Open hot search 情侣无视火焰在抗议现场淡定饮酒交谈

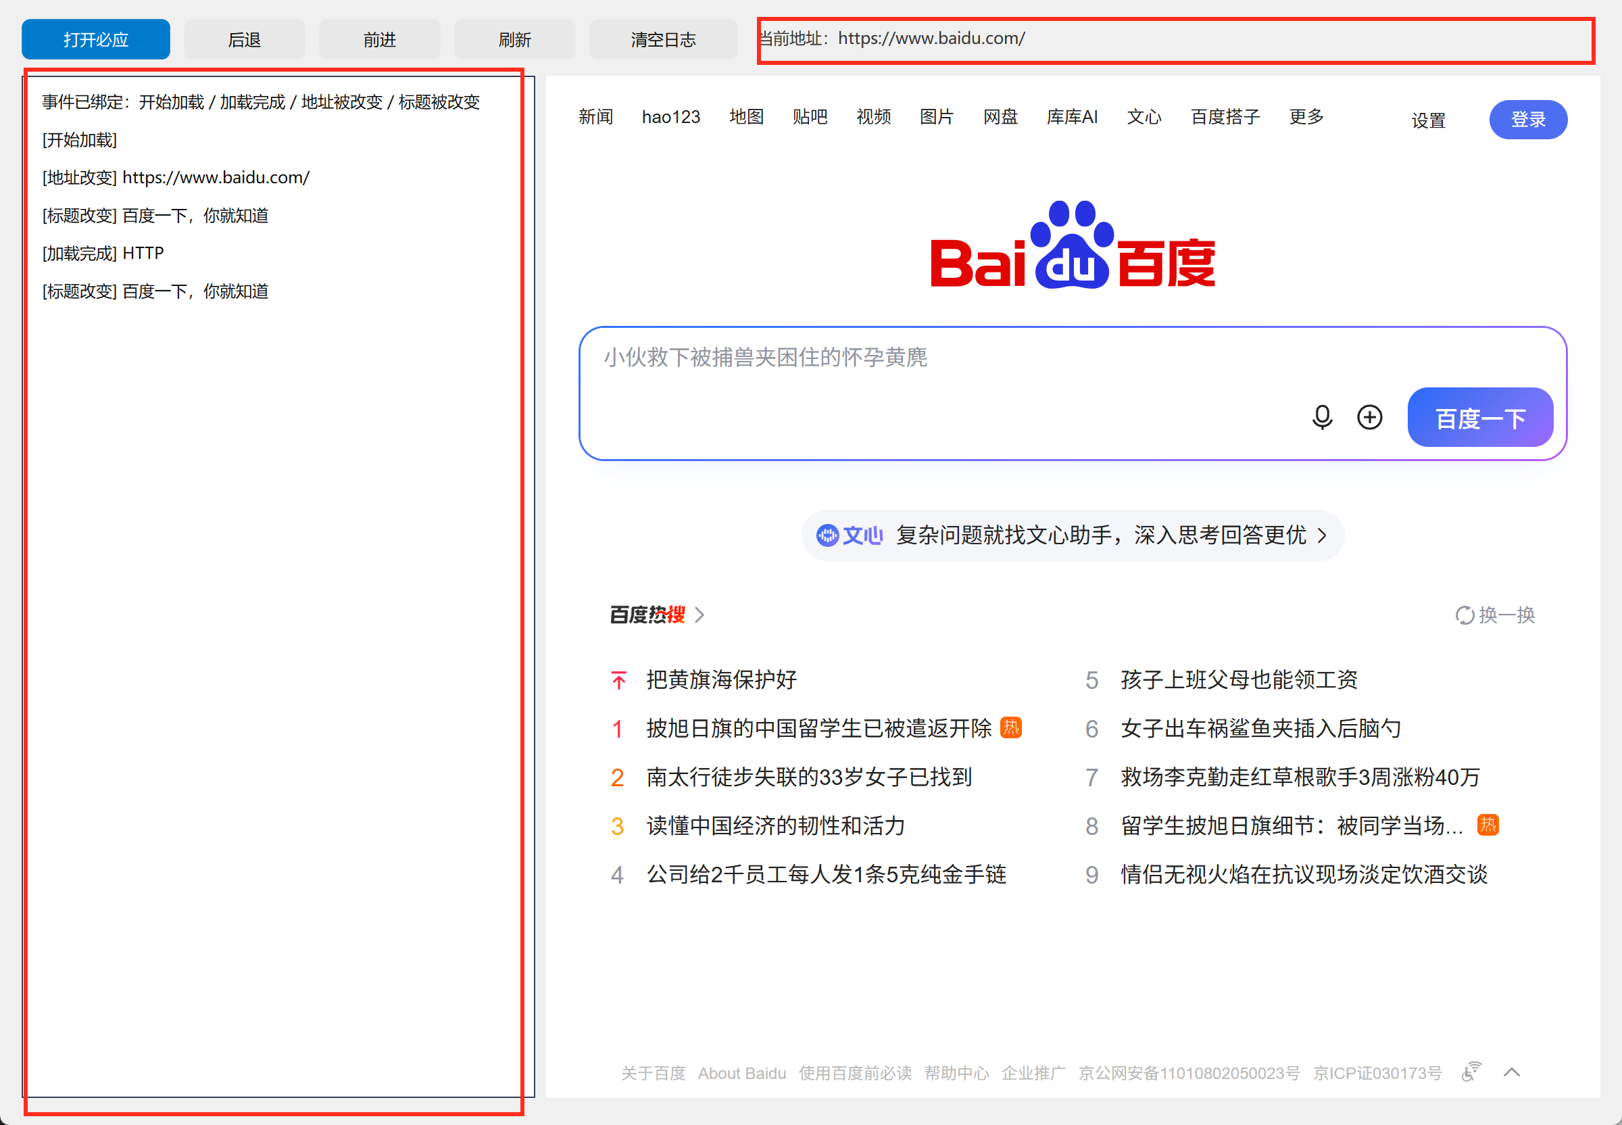click(x=1304, y=875)
